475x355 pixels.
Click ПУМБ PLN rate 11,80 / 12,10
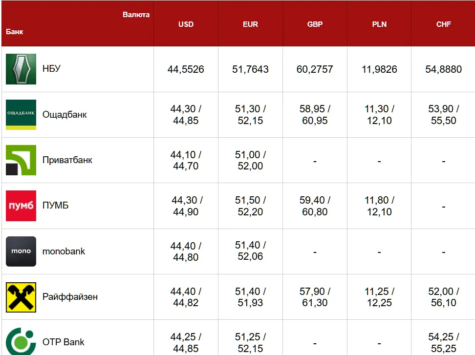379,206
